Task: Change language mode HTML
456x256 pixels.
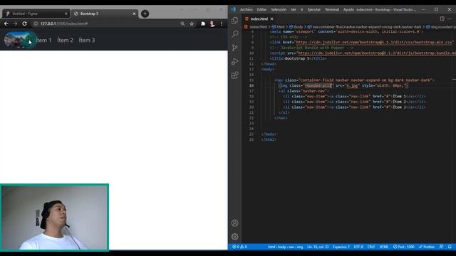Action: coord(384,247)
